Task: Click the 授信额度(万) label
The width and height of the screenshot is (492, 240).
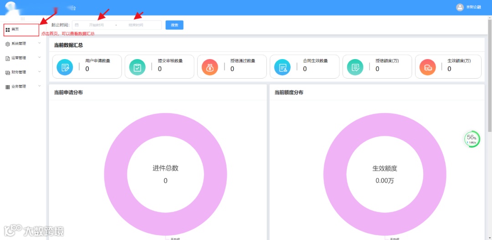Action: click(387, 61)
